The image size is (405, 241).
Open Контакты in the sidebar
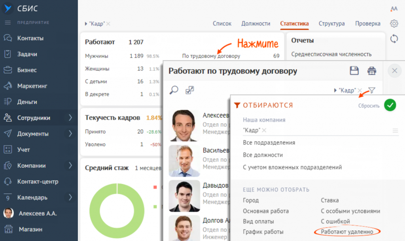[30, 38]
